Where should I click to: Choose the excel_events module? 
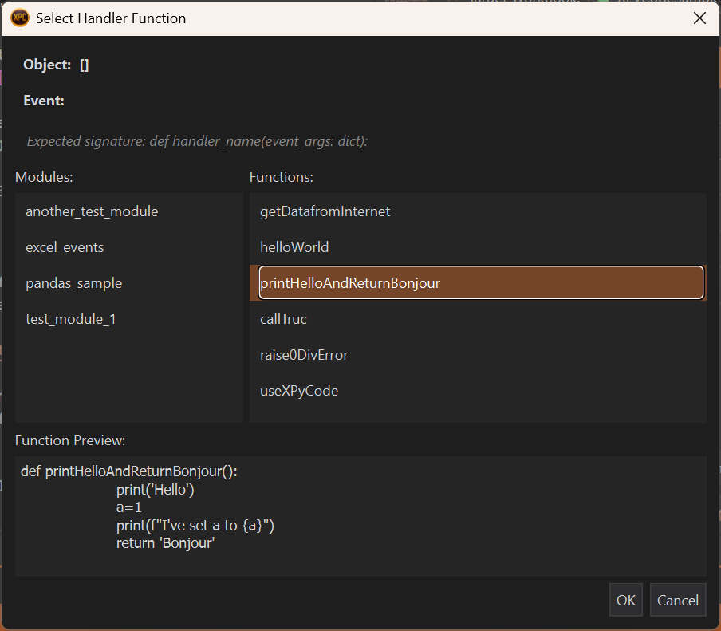pyautogui.click(x=65, y=247)
